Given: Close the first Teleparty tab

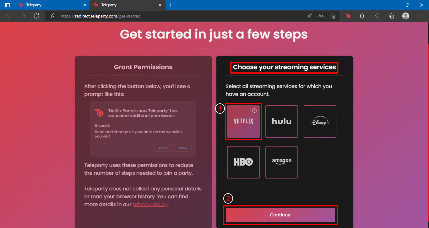Looking at the screenshot, I should [x=85, y=5].
